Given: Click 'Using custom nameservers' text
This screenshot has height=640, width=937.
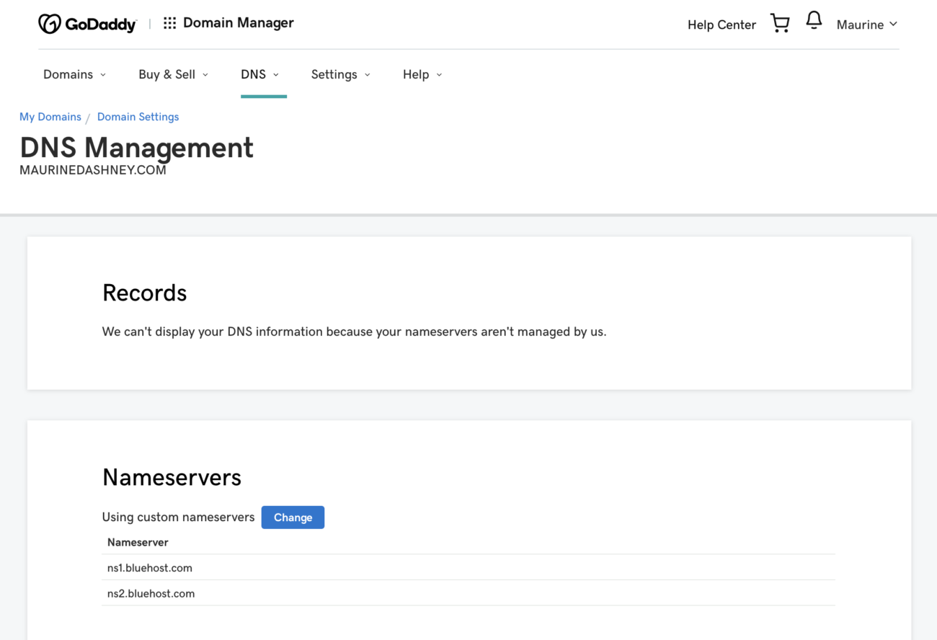Looking at the screenshot, I should pyautogui.click(x=178, y=517).
